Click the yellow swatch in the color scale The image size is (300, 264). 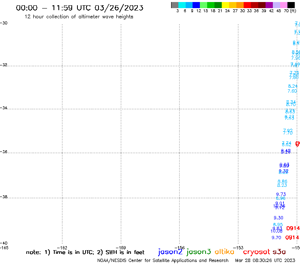point(225,5)
